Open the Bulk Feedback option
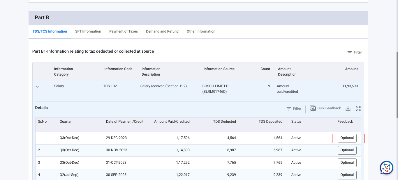Screen dimensions: 398x180 [325, 108]
